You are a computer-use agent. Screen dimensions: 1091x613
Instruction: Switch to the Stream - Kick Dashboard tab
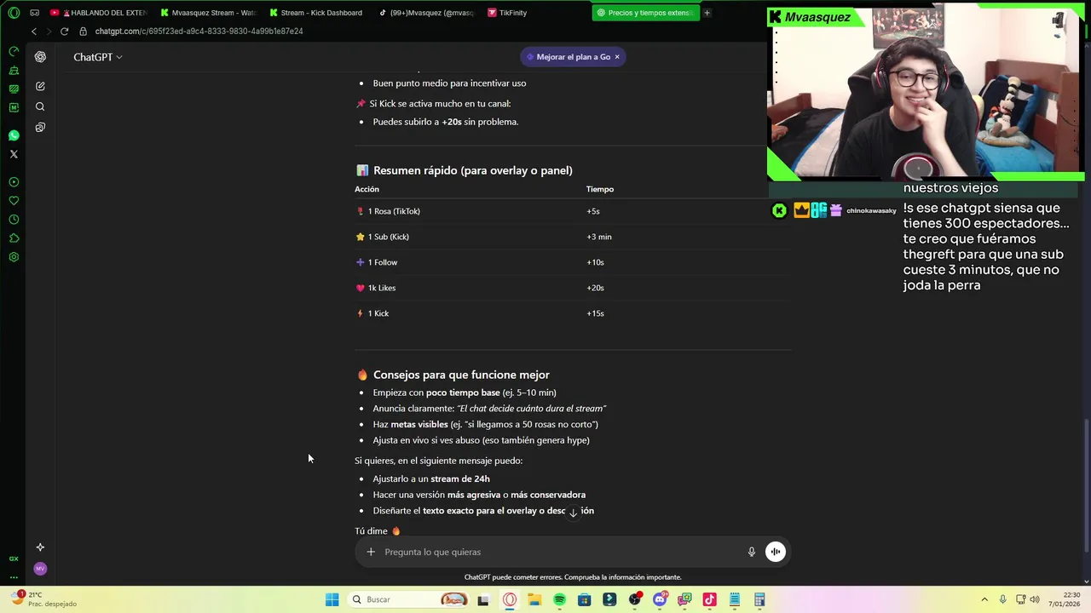[317, 13]
